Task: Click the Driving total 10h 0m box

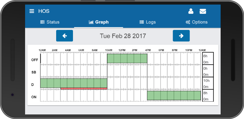Action: 208,83
